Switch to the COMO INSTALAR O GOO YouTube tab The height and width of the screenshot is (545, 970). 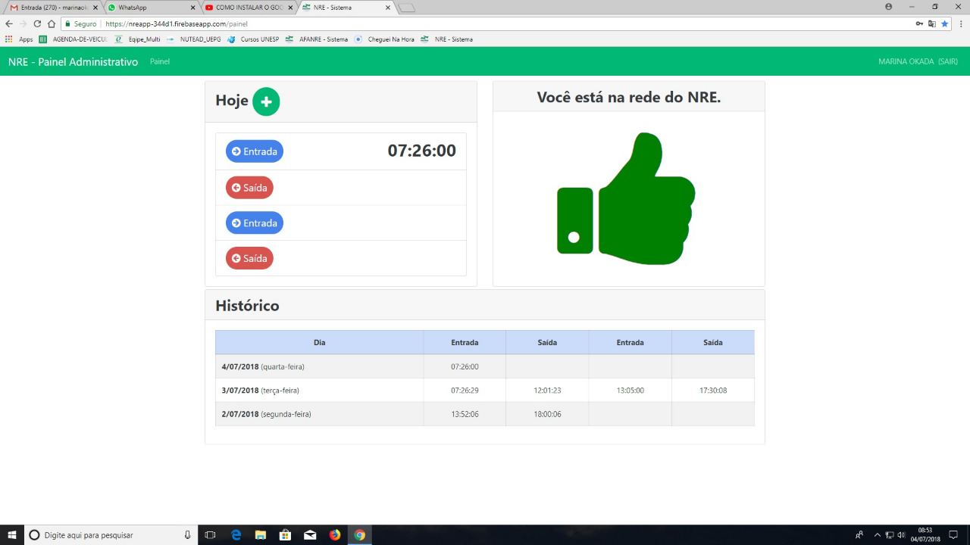[249, 8]
